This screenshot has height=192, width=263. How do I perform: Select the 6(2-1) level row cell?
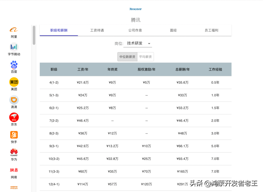tap(54, 108)
